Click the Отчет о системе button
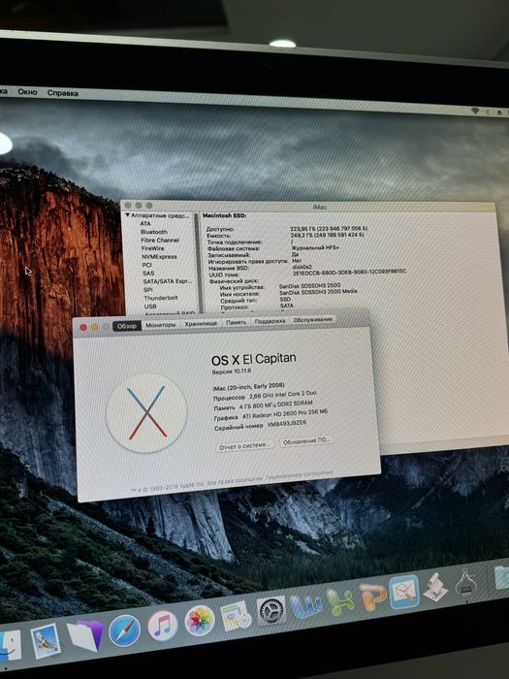The height and width of the screenshot is (679, 509). 245,446
